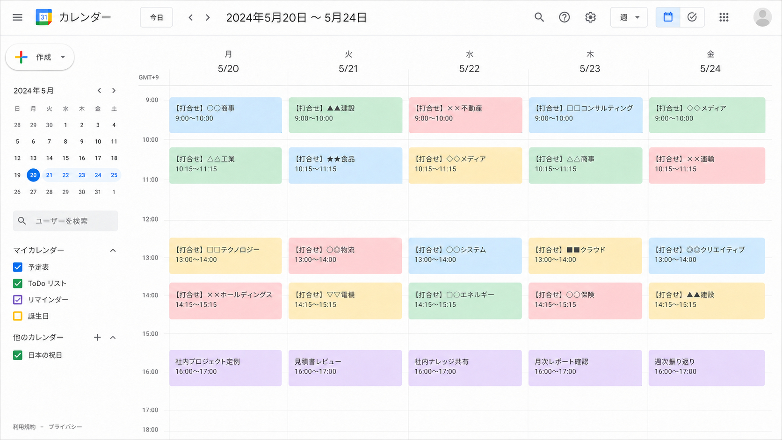The height and width of the screenshot is (440, 782).
Task: Collapse the 他のカレンダー section
Action: point(113,337)
